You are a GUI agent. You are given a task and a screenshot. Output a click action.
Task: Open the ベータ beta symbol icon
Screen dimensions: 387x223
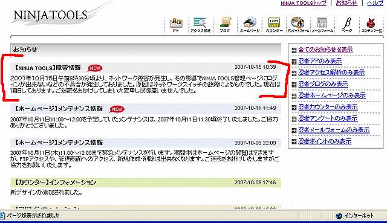(346, 25)
